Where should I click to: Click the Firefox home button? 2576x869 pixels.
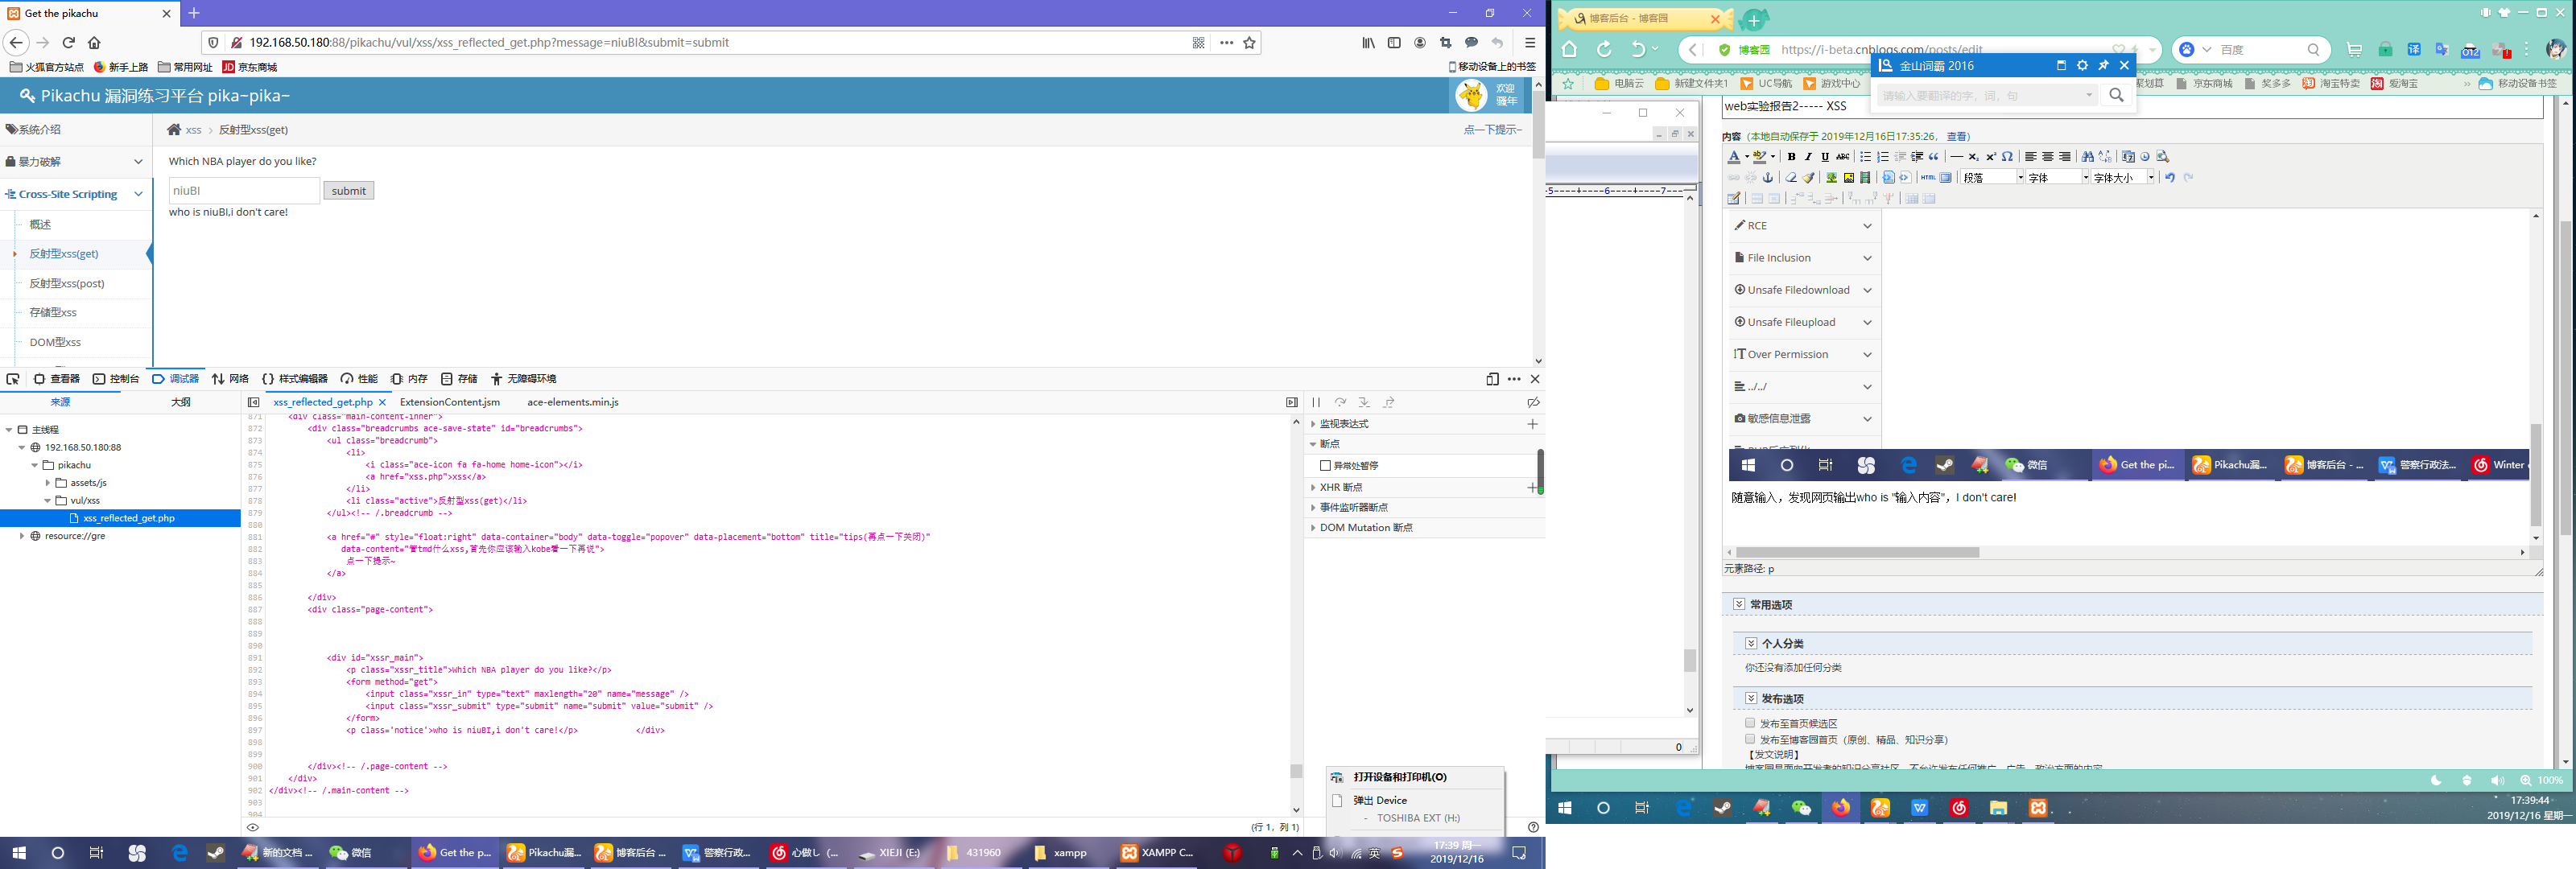[x=94, y=43]
